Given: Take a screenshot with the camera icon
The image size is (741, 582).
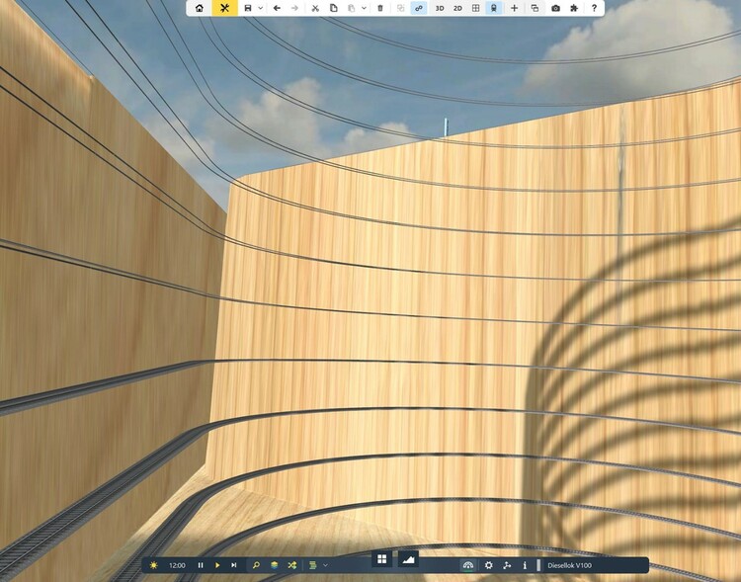Looking at the screenshot, I should coord(555,8).
